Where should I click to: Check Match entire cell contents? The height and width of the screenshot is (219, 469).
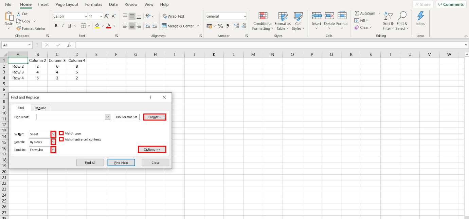tap(61, 139)
